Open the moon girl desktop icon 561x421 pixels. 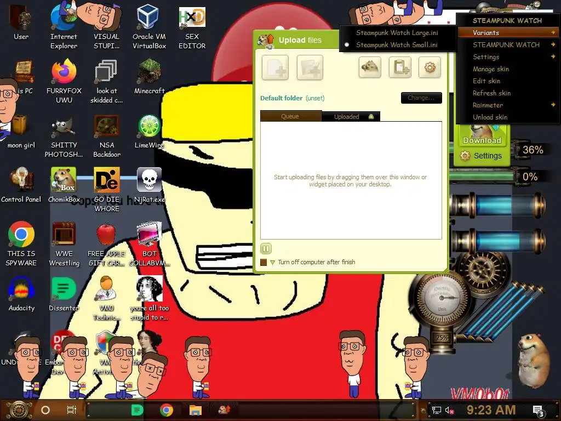(21, 130)
